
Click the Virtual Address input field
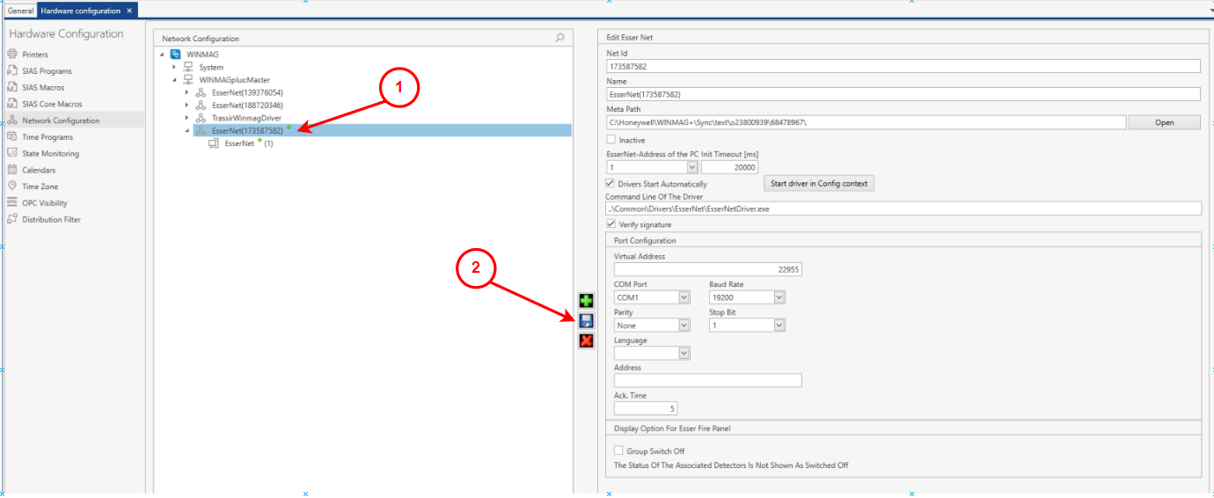(x=707, y=269)
